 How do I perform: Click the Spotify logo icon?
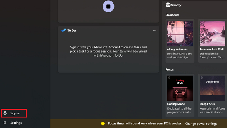point(168,5)
